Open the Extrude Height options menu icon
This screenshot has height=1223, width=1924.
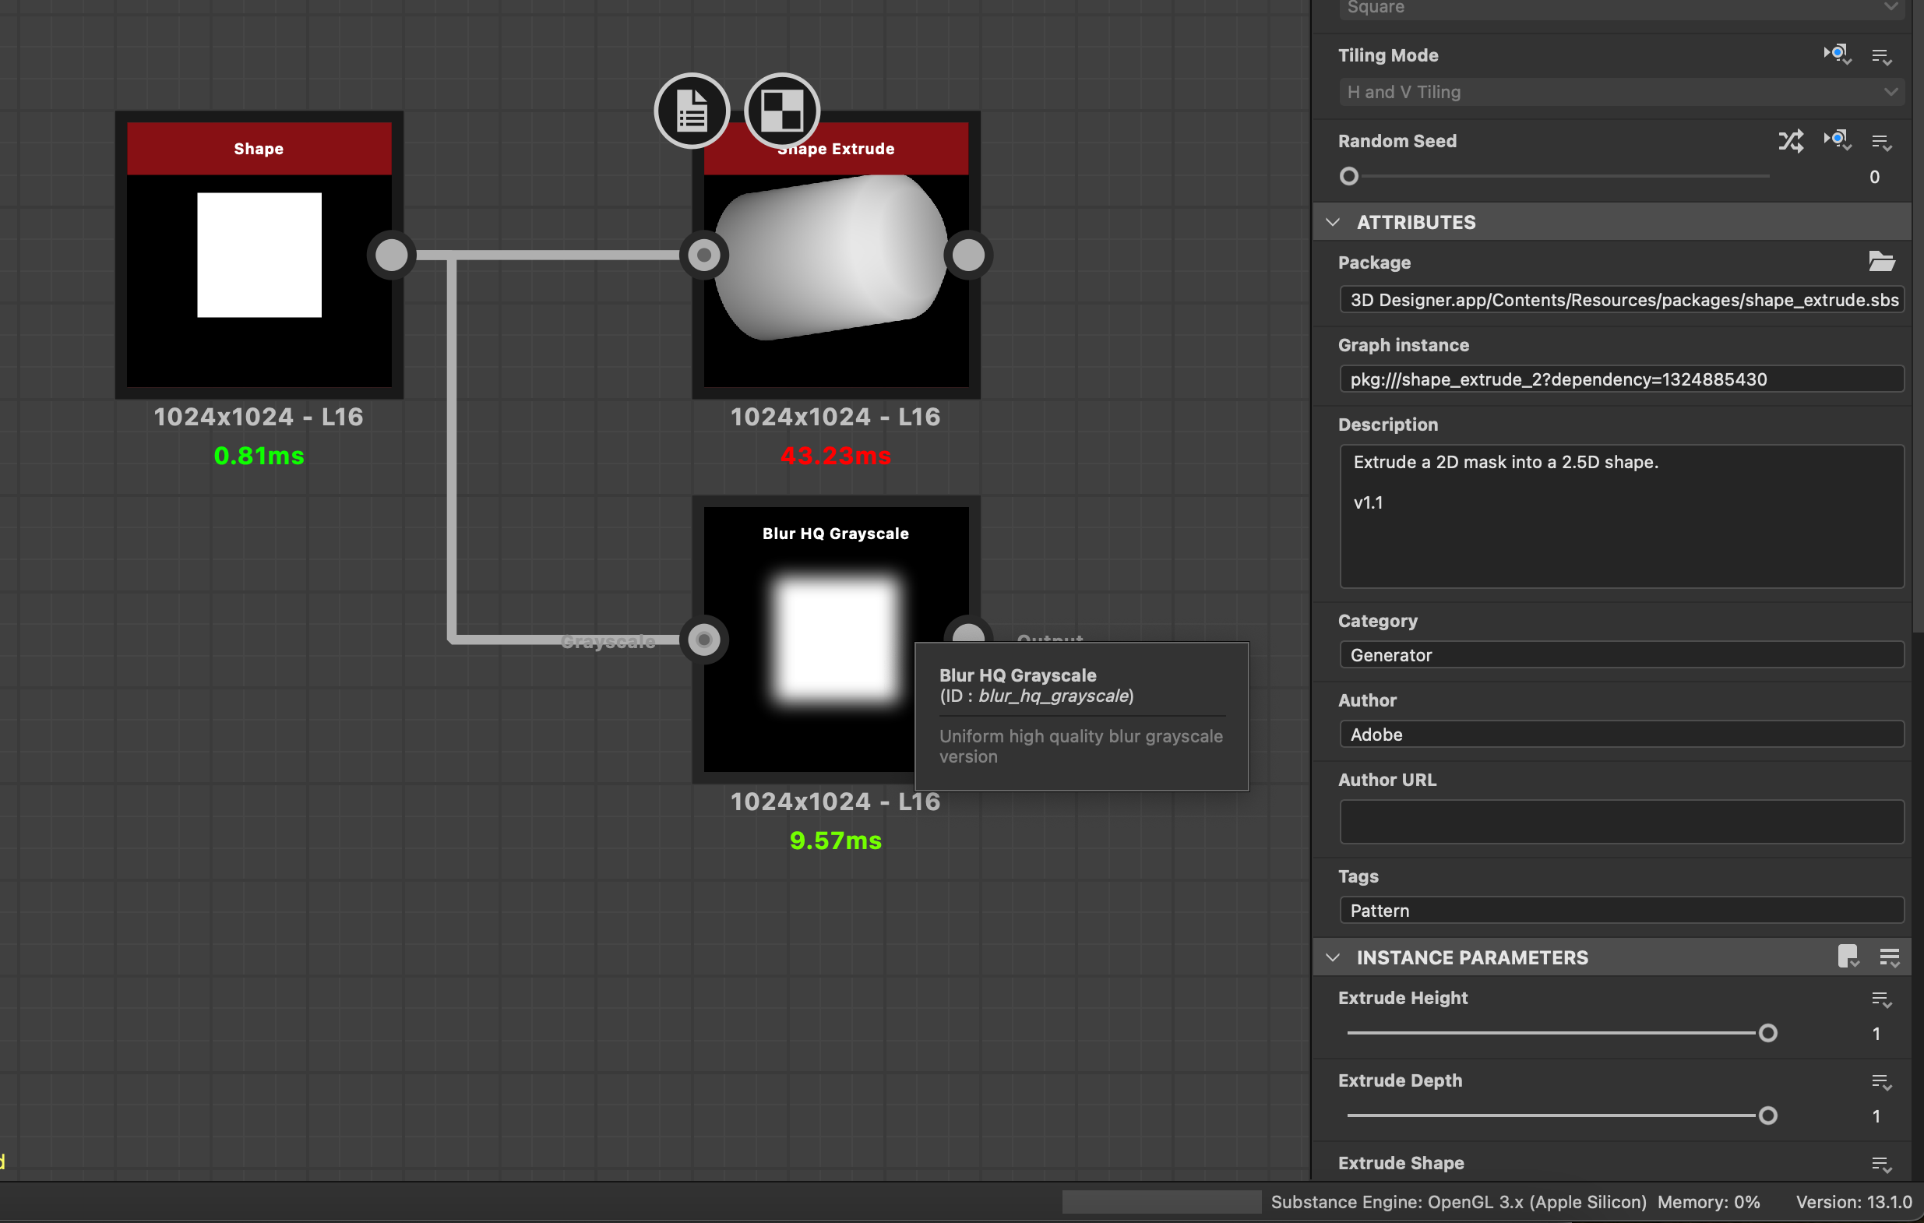point(1881,999)
